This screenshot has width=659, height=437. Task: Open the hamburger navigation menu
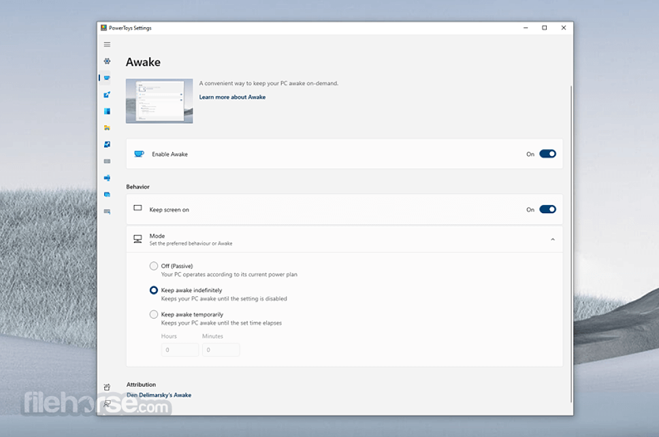coord(107,44)
